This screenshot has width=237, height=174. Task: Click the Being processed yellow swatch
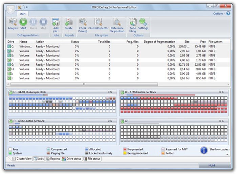(125, 153)
